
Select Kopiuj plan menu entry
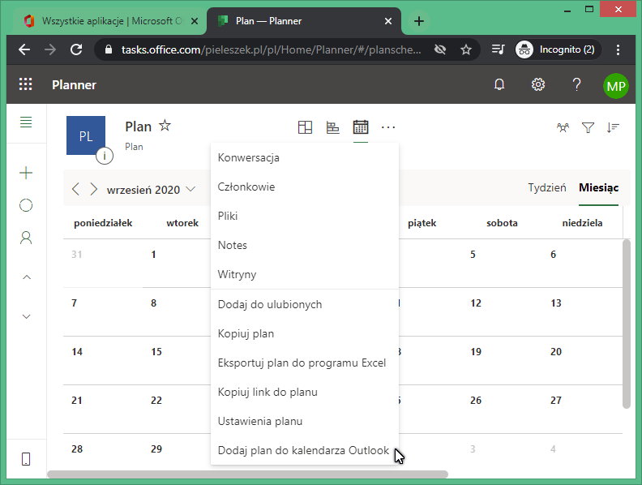tap(305, 333)
